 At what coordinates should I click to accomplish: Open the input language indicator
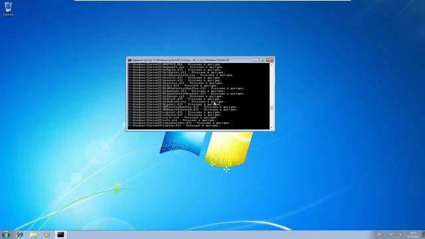[x=379, y=234]
